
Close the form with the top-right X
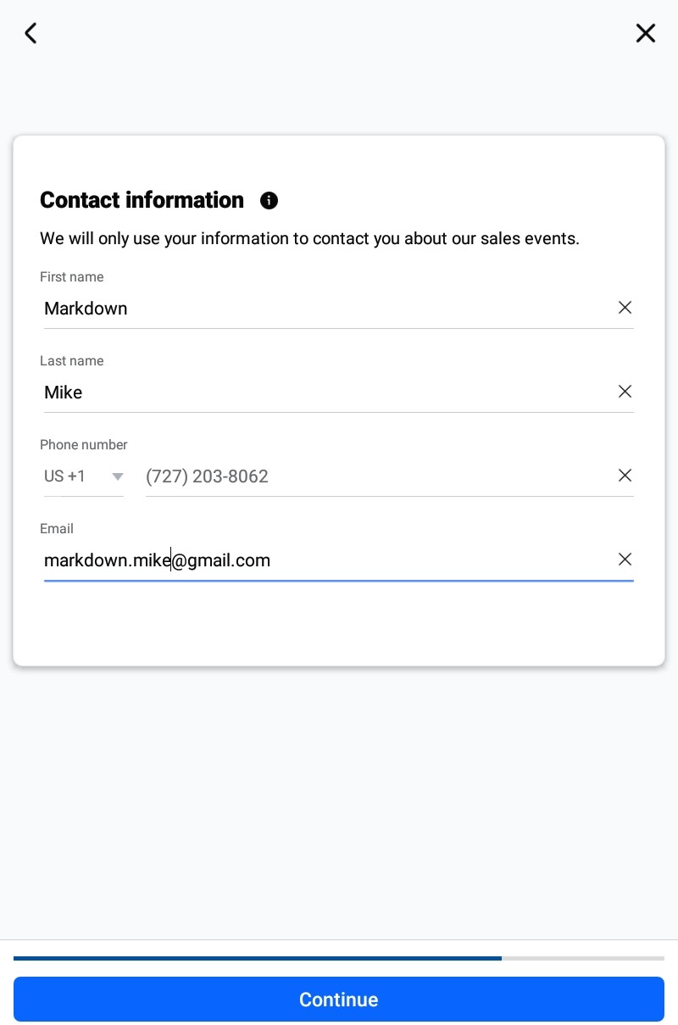pos(646,33)
